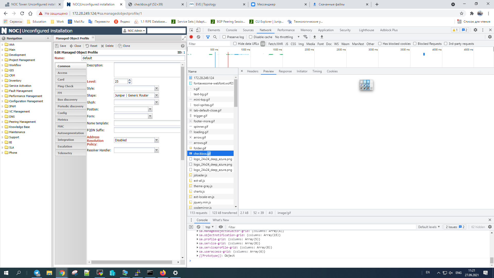This screenshot has height=278, width=494.
Task: Open Resolver Handler dropdown
Action: click(156, 150)
